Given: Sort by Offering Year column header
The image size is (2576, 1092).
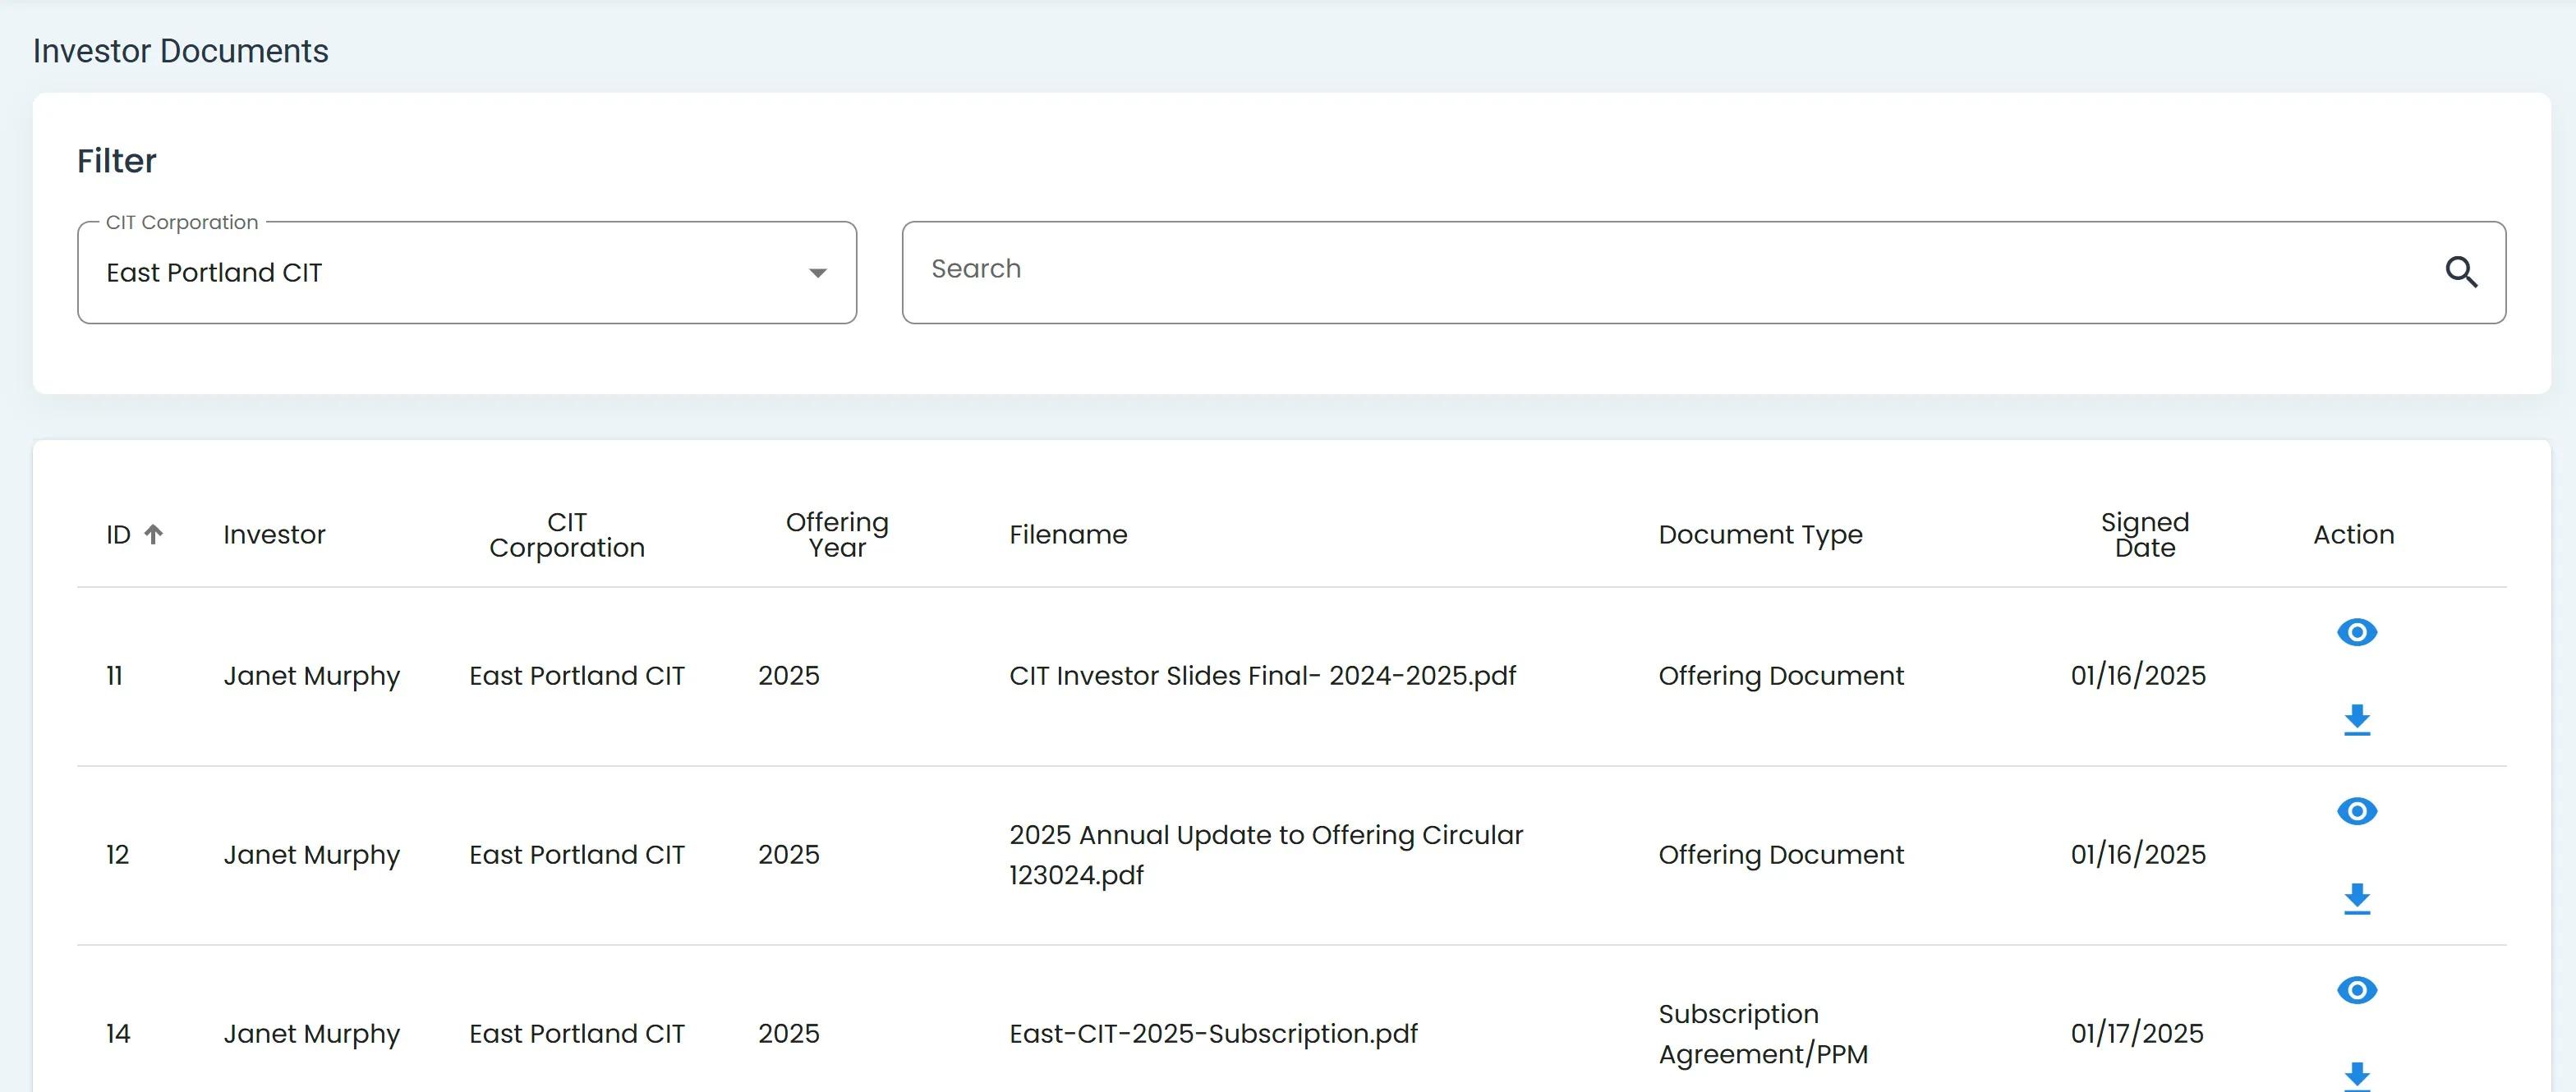Looking at the screenshot, I should pyautogui.click(x=836, y=535).
